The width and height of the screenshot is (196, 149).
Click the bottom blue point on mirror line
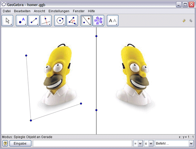click(x=96, y=110)
